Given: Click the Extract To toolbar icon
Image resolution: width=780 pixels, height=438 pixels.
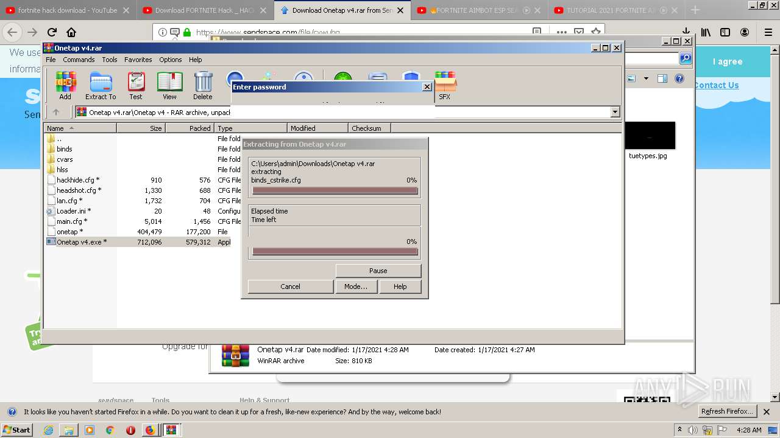Looking at the screenshot, I should click(101, 85).
